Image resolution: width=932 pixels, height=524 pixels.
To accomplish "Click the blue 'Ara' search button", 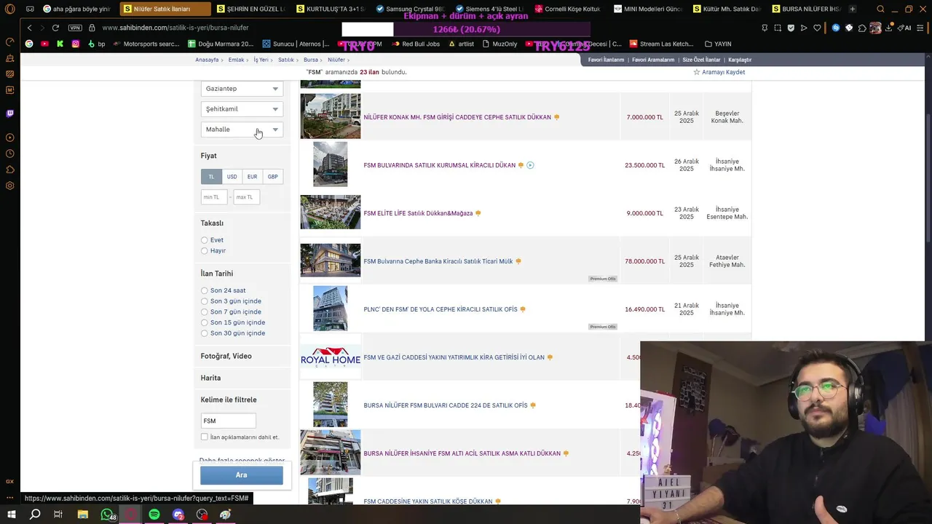I will [242, 475].
